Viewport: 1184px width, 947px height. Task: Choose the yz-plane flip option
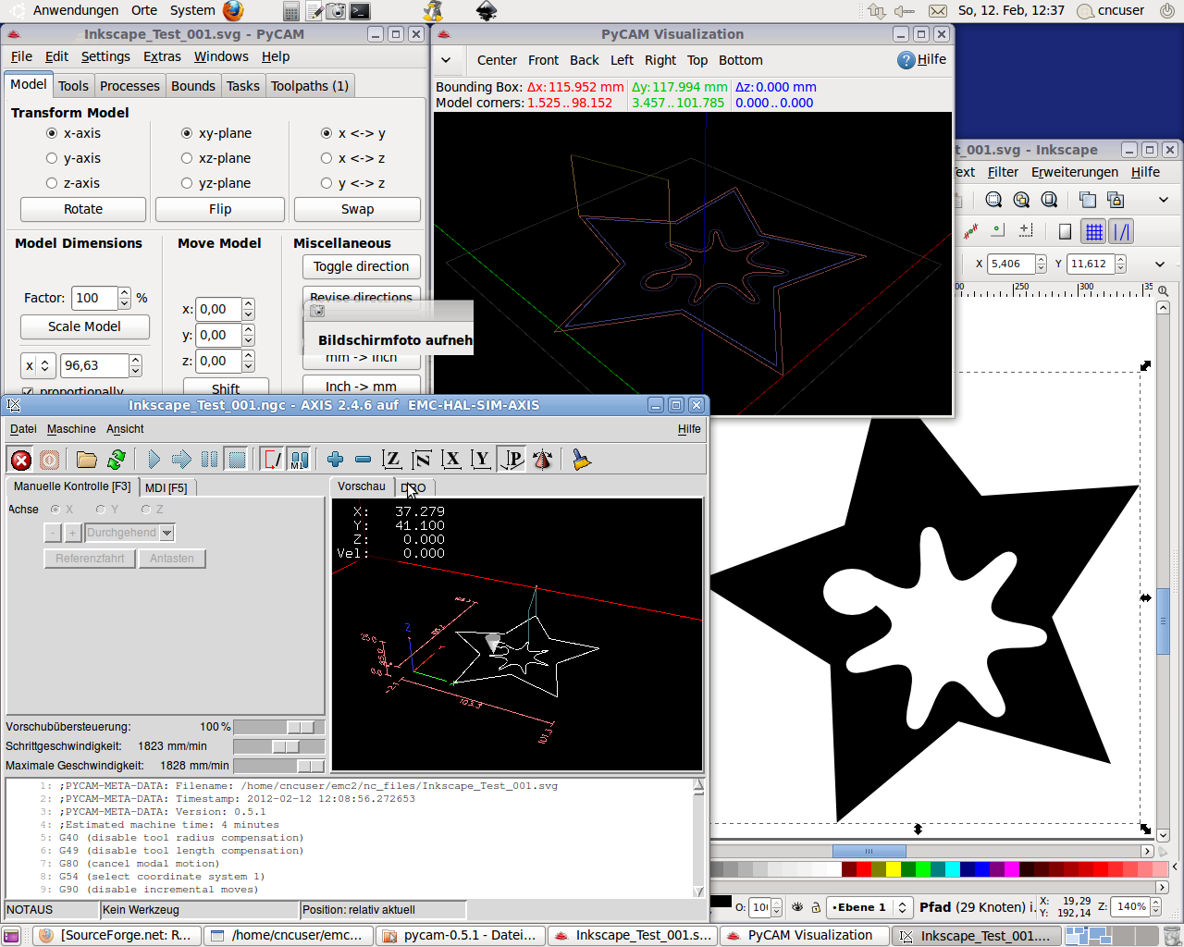pyautogui.click(x=187, y=183)
